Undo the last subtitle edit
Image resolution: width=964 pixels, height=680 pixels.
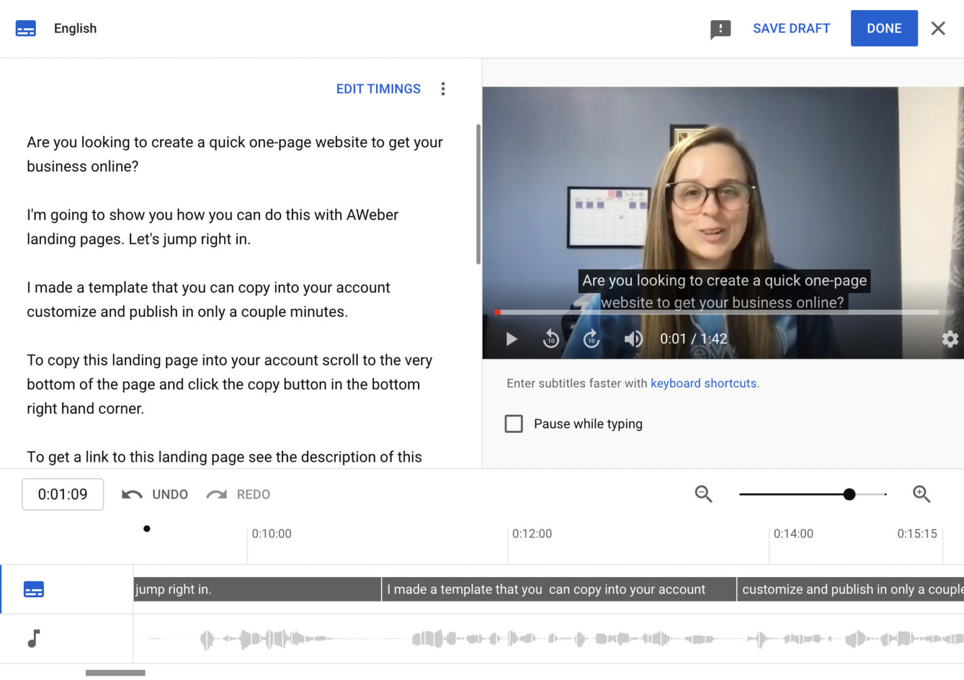pyautogui.click(x=154, y=494)
